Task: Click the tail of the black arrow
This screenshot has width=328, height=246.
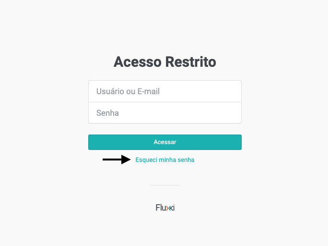Action: click(x=105, y=160)
